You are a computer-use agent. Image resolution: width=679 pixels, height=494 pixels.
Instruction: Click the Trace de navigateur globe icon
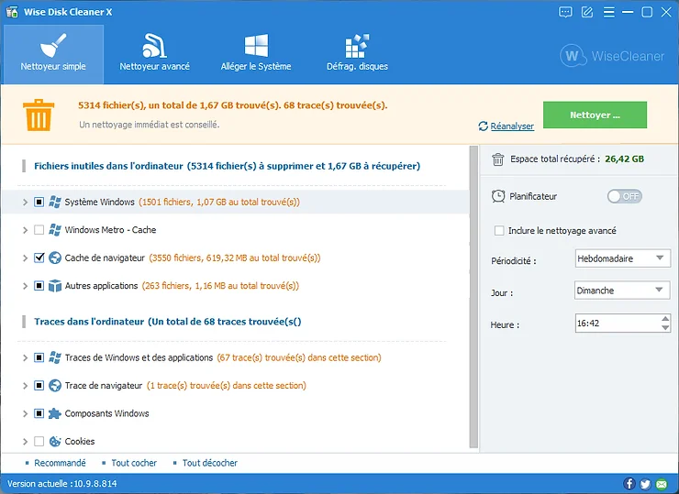point(55,386)
